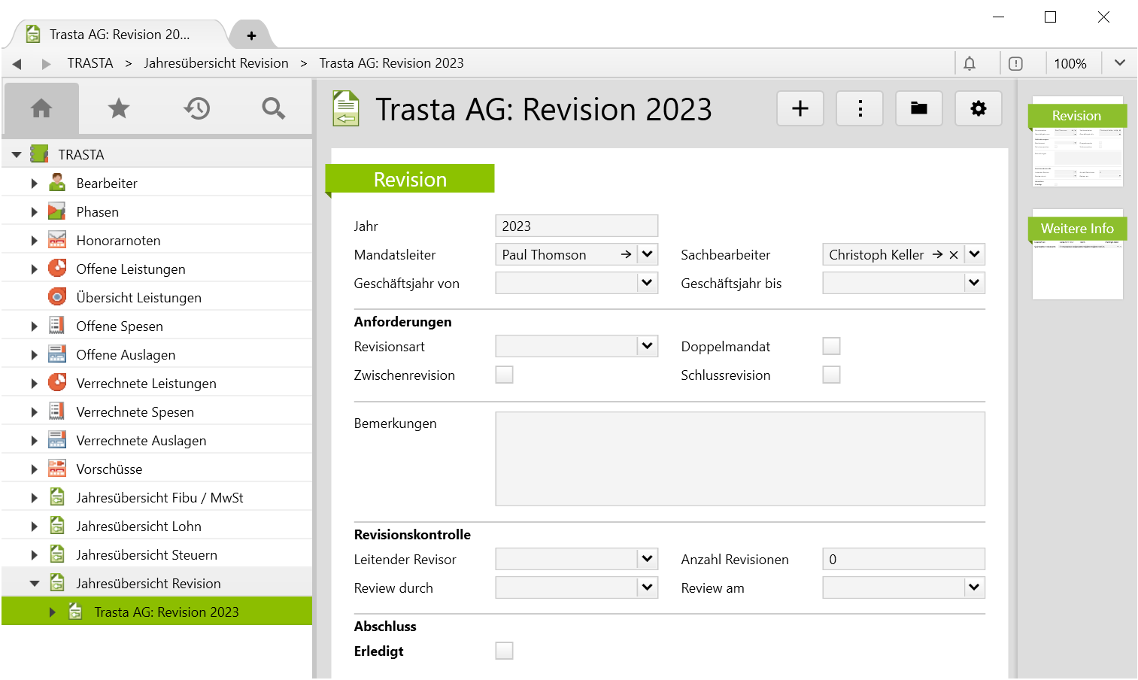Open settings gear icon

pyautogui.click(x=978, y=108)
